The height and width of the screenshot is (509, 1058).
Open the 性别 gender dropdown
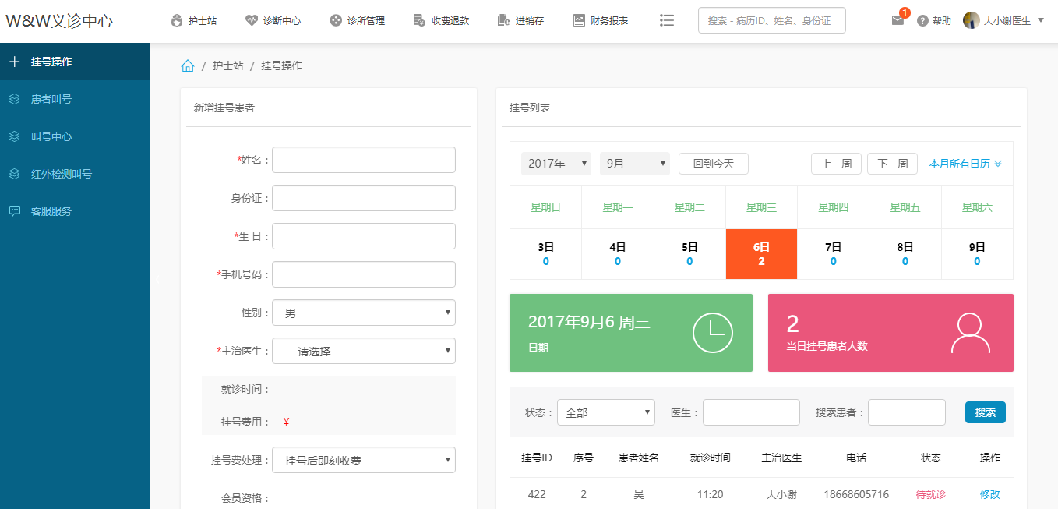(364, 313)
